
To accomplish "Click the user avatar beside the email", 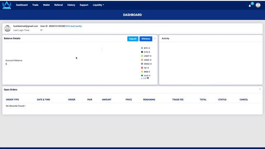I will coord(7,28).
